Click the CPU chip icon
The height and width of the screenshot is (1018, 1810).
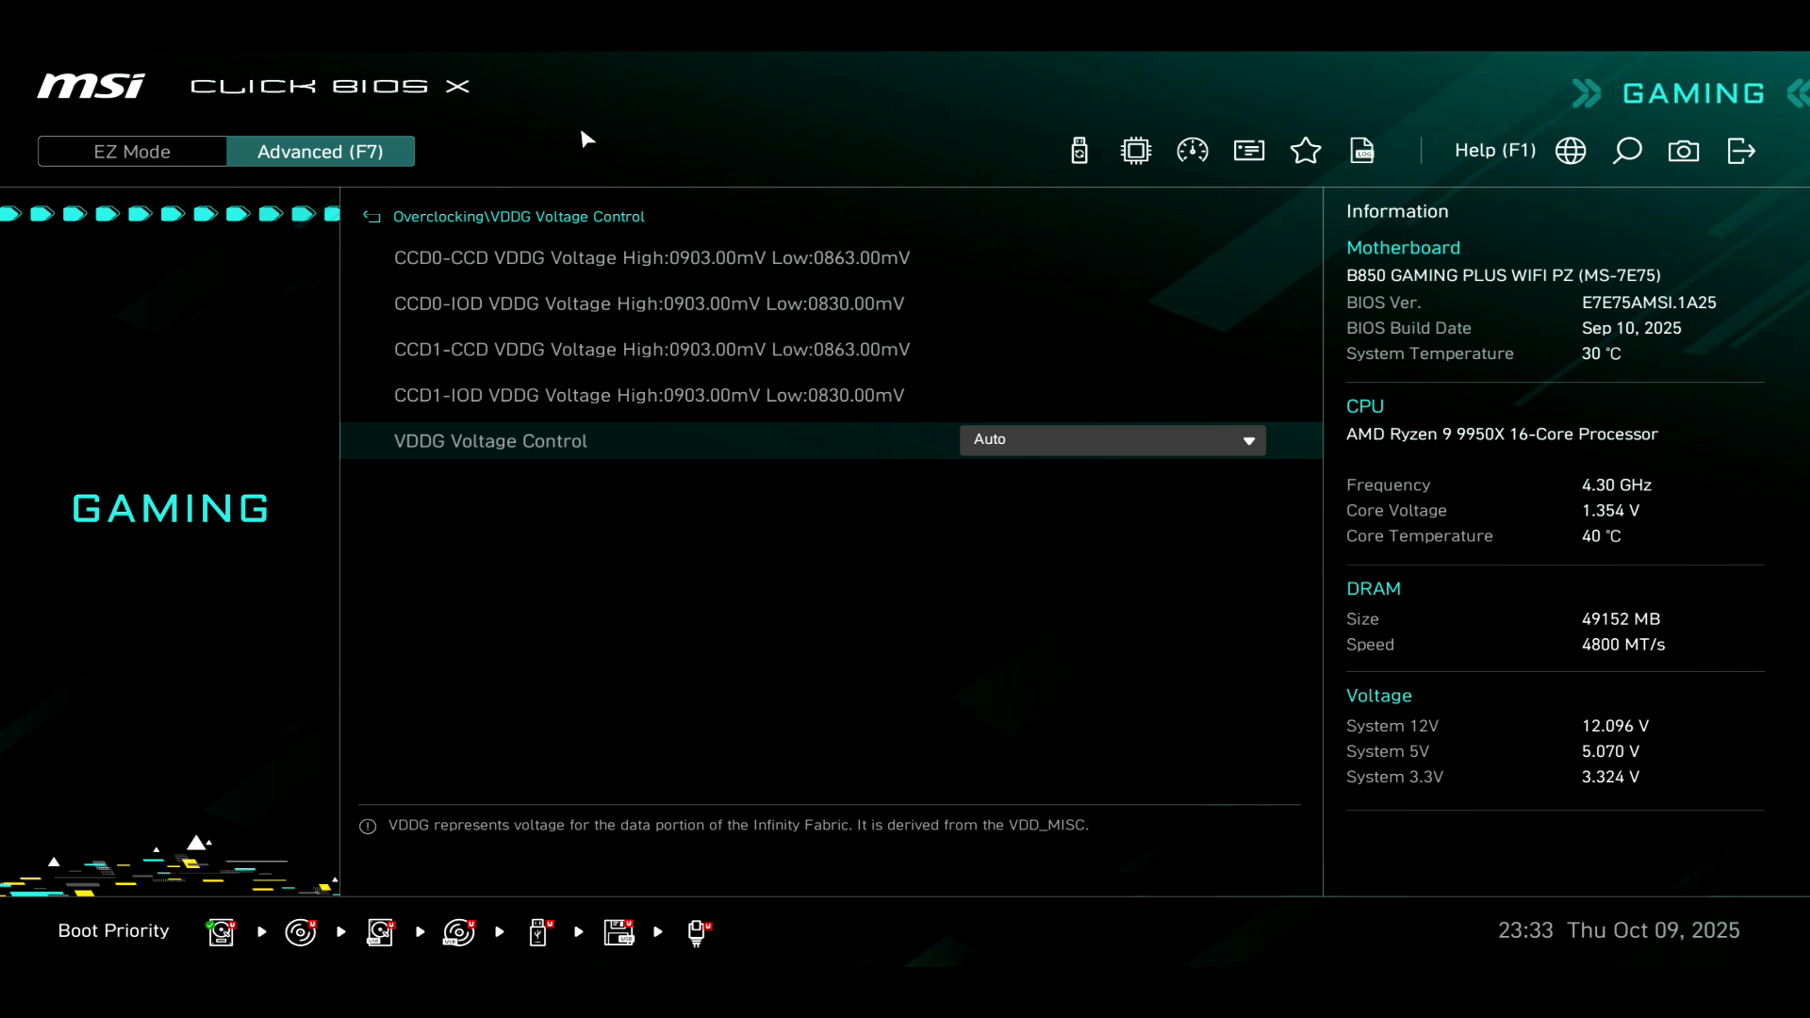coord(1136,151)
